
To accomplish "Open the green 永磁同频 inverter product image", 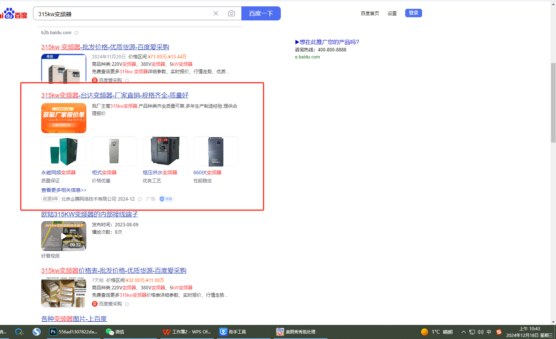I will coord(64,151).
